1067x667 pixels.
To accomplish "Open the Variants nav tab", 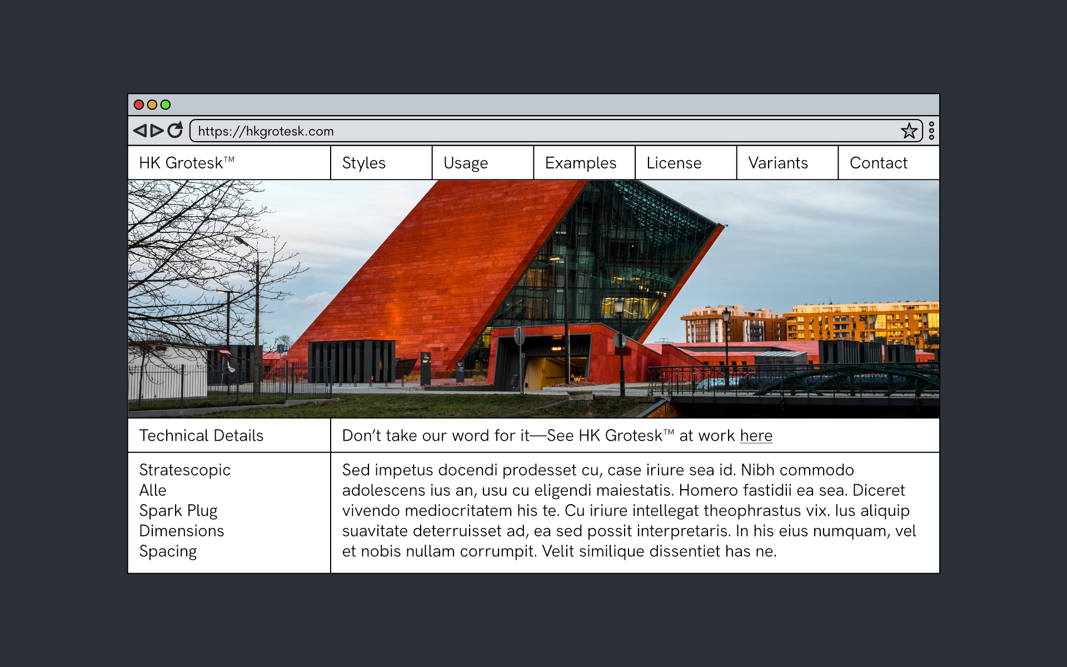I will click(787, 163).
